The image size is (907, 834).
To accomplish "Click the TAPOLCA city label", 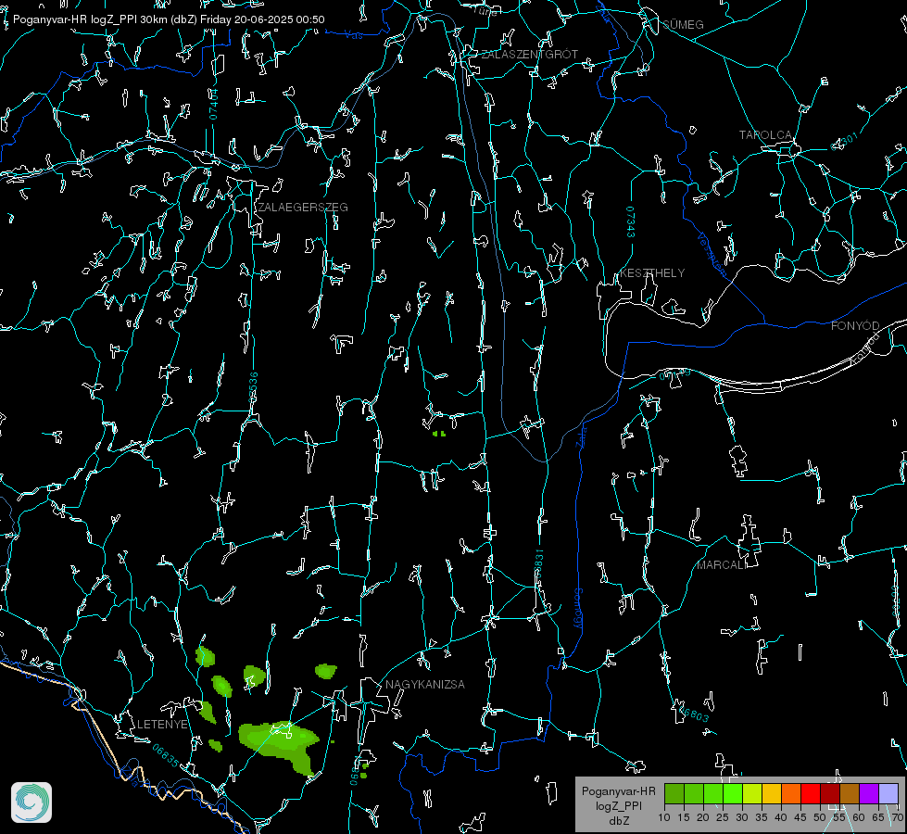I will click(x=766, y=135).
